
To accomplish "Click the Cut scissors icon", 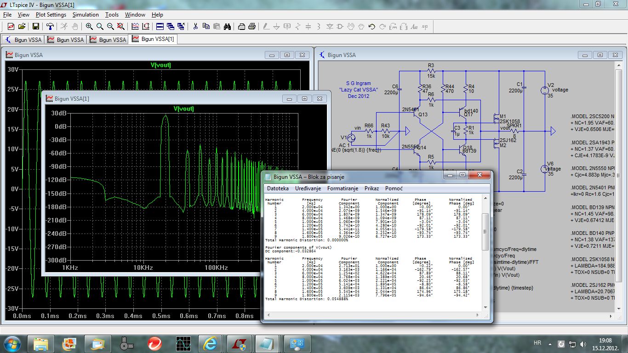I will click(195, 26).
